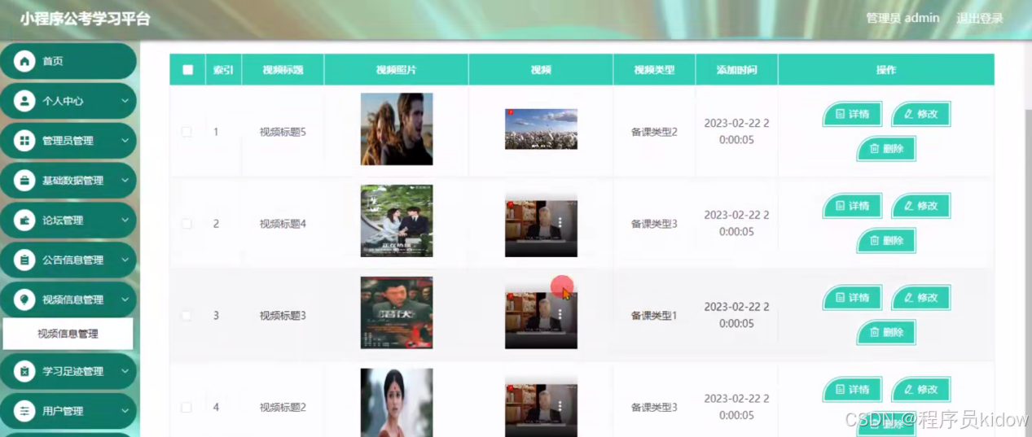Open the 视频标题3 picture thumbnail
Viewport: 1032px width, 437px height.
point(397,313)
